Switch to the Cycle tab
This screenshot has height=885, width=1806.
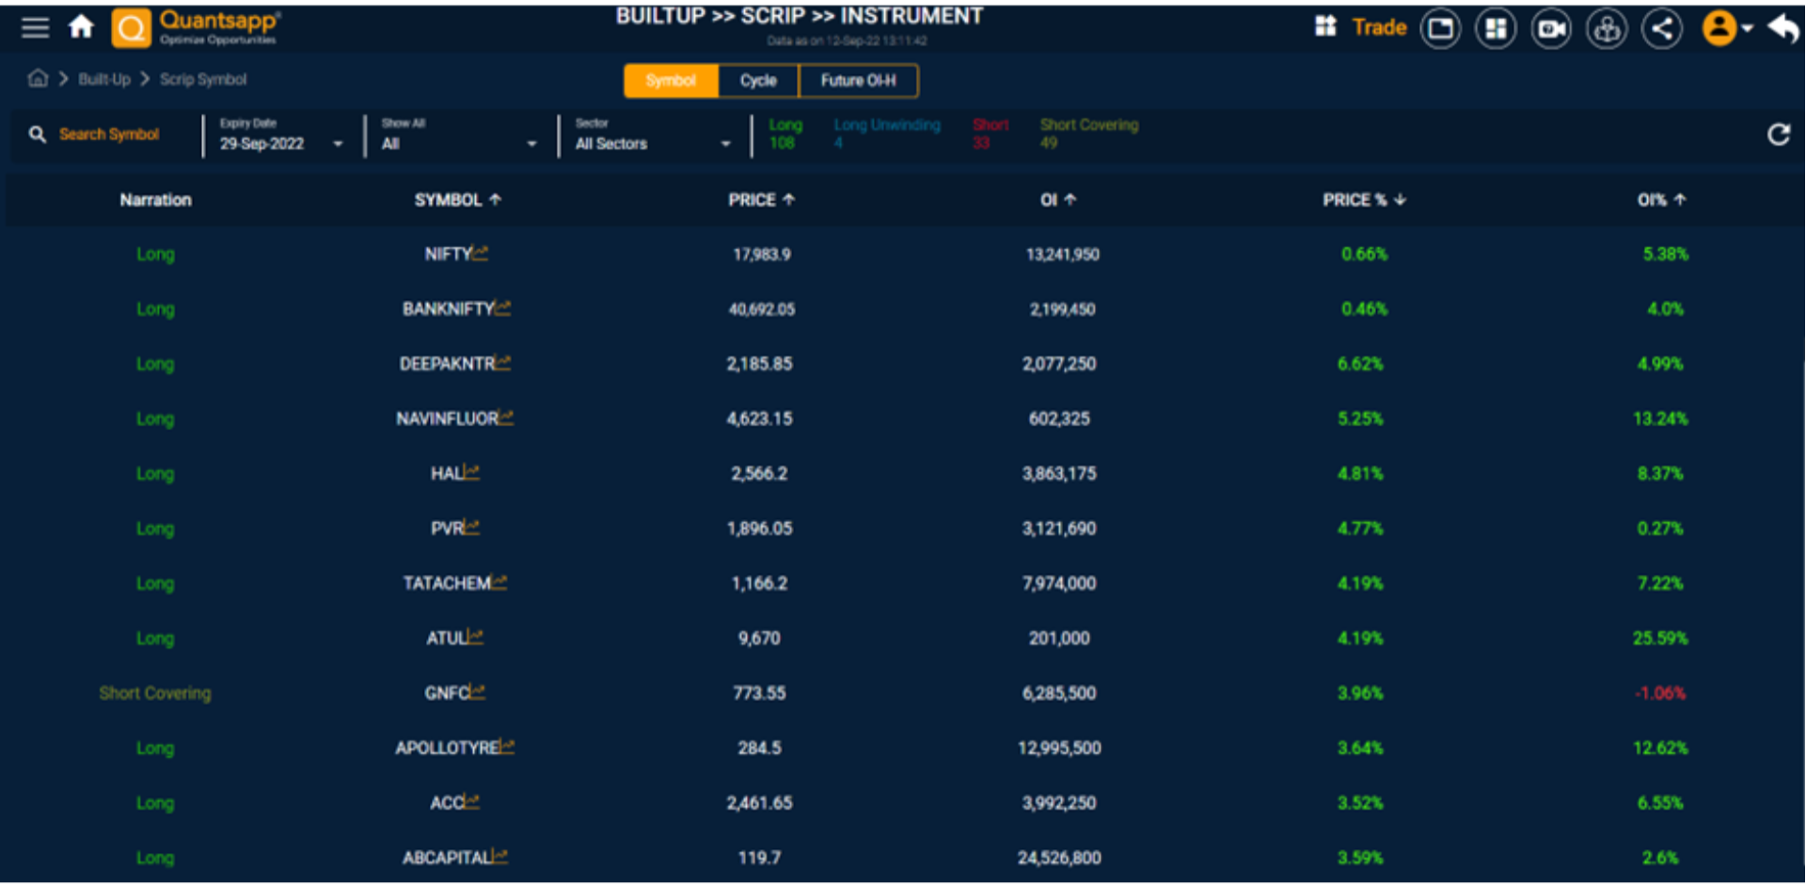tap(757, 81)
